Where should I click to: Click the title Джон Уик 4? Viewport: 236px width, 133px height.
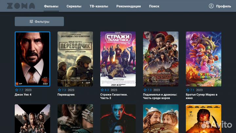coord(23,95)
